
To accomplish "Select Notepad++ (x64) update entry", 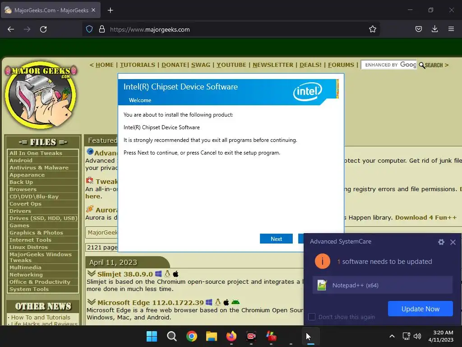I will point(383,285).
